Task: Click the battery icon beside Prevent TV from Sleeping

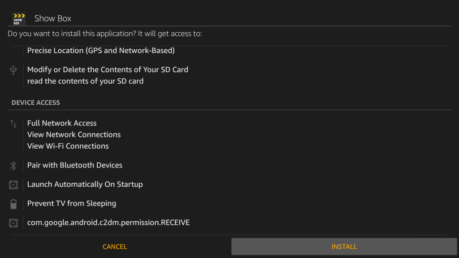Action: 13,204
